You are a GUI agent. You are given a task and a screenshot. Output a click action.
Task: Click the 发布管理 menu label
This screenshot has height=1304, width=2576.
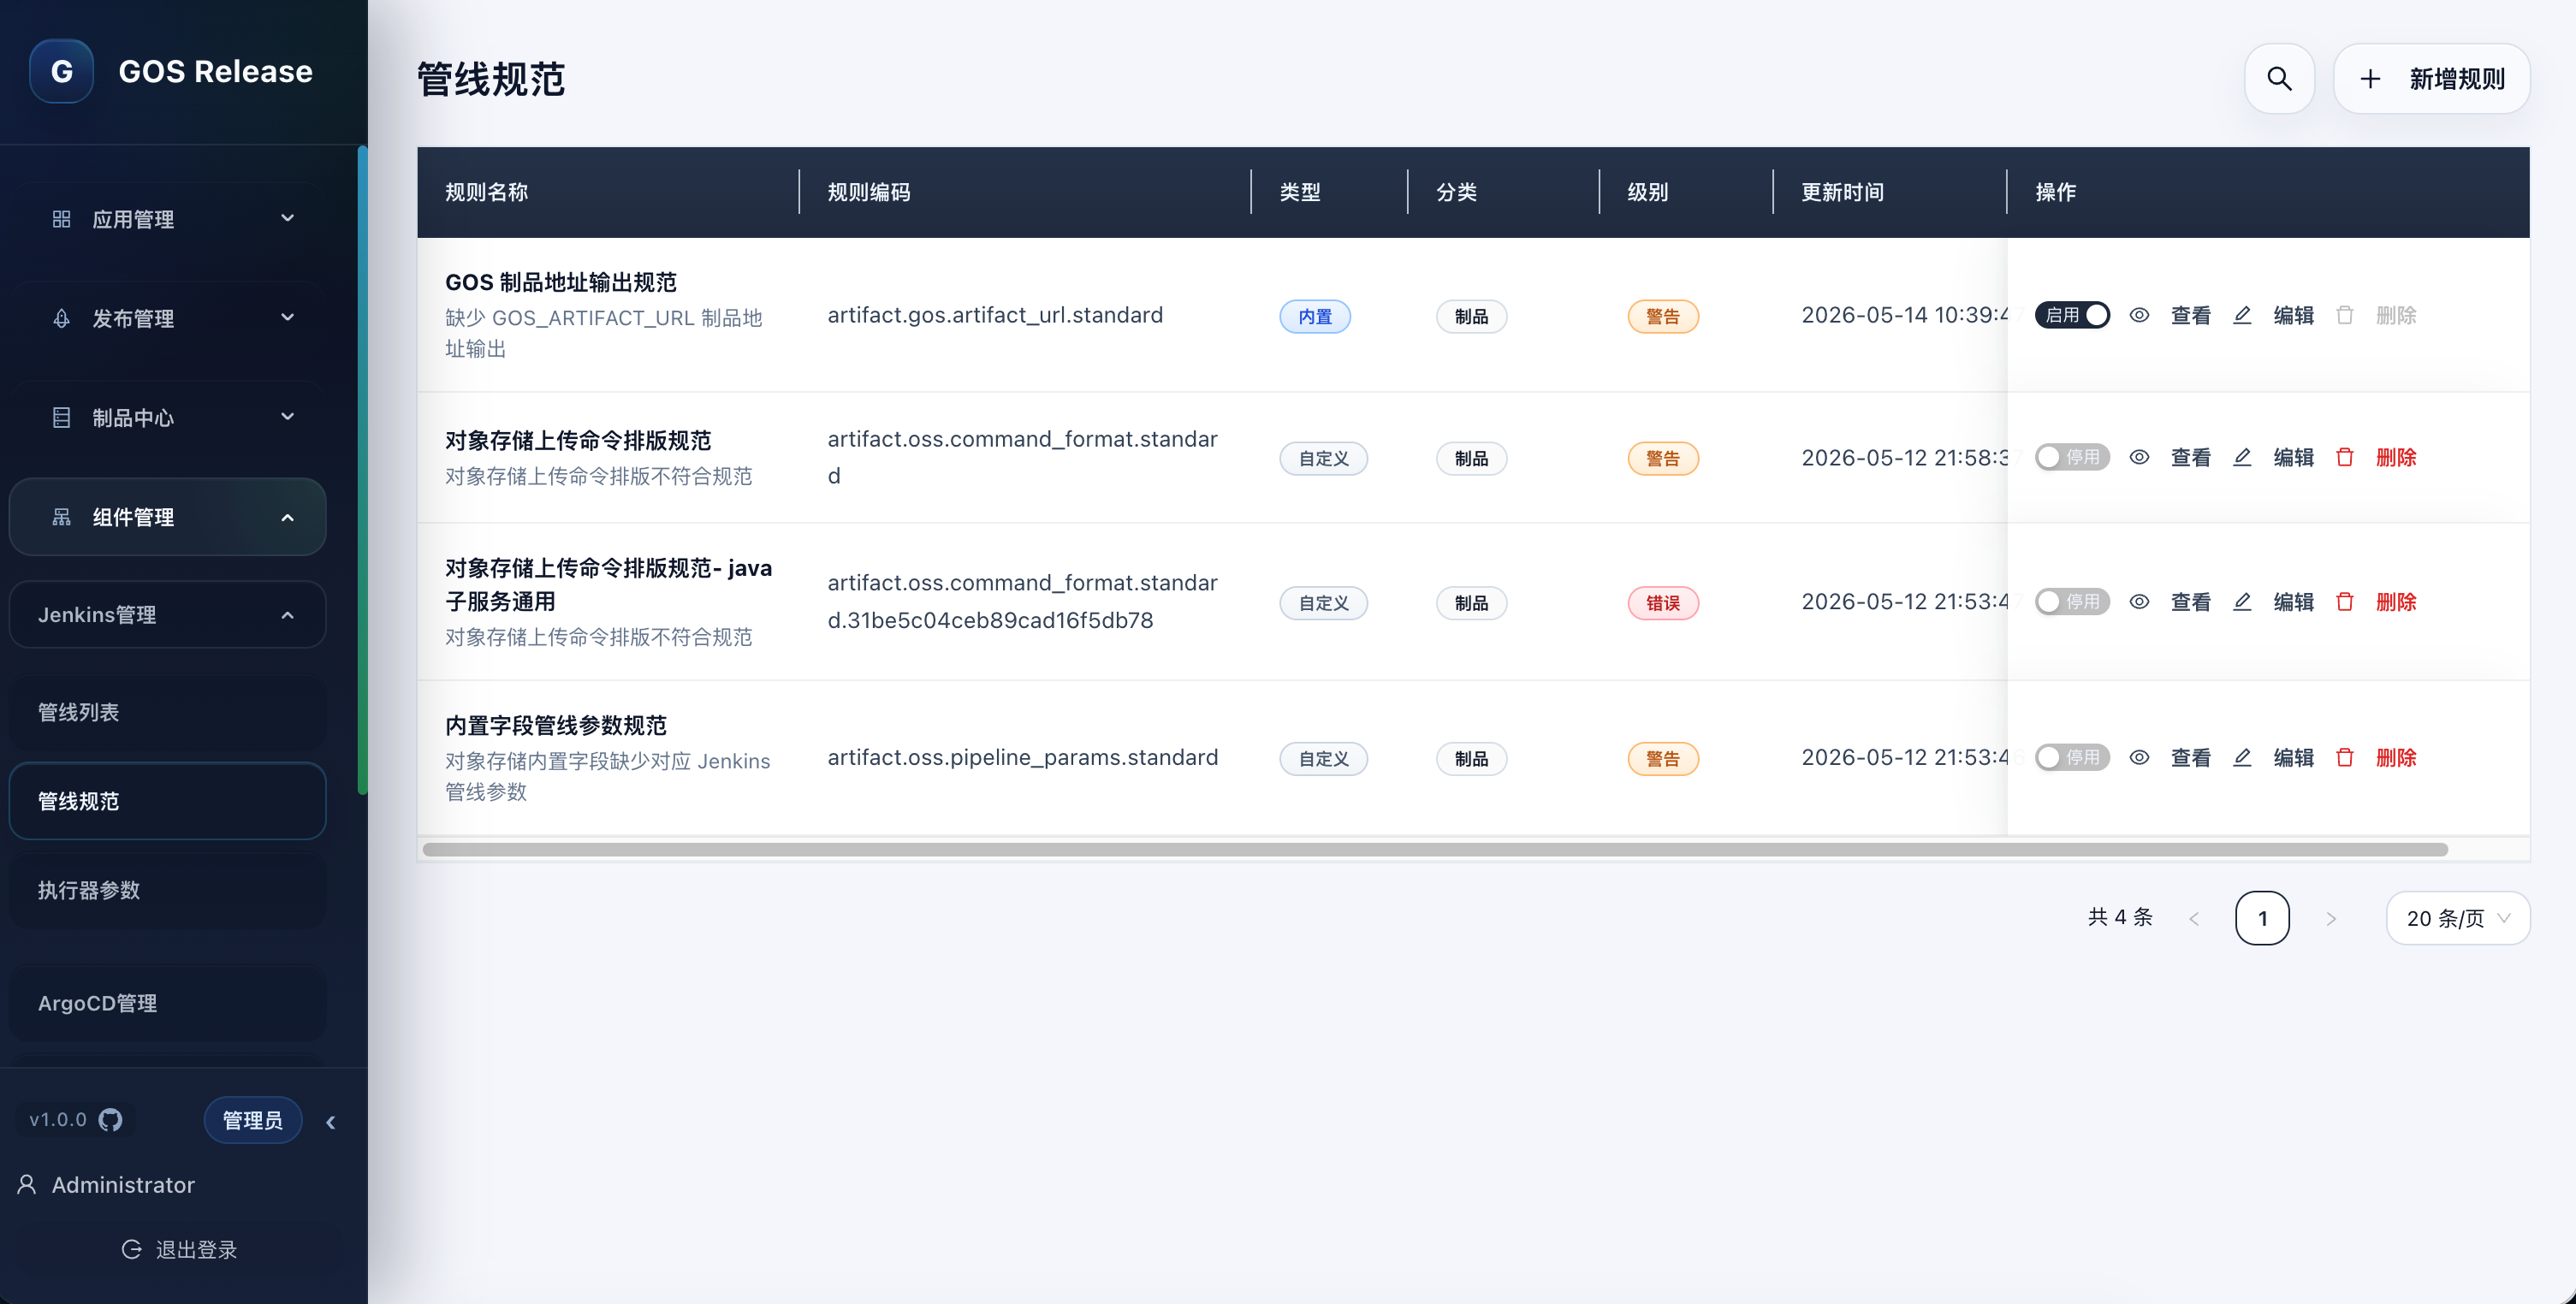pos(133,318)
